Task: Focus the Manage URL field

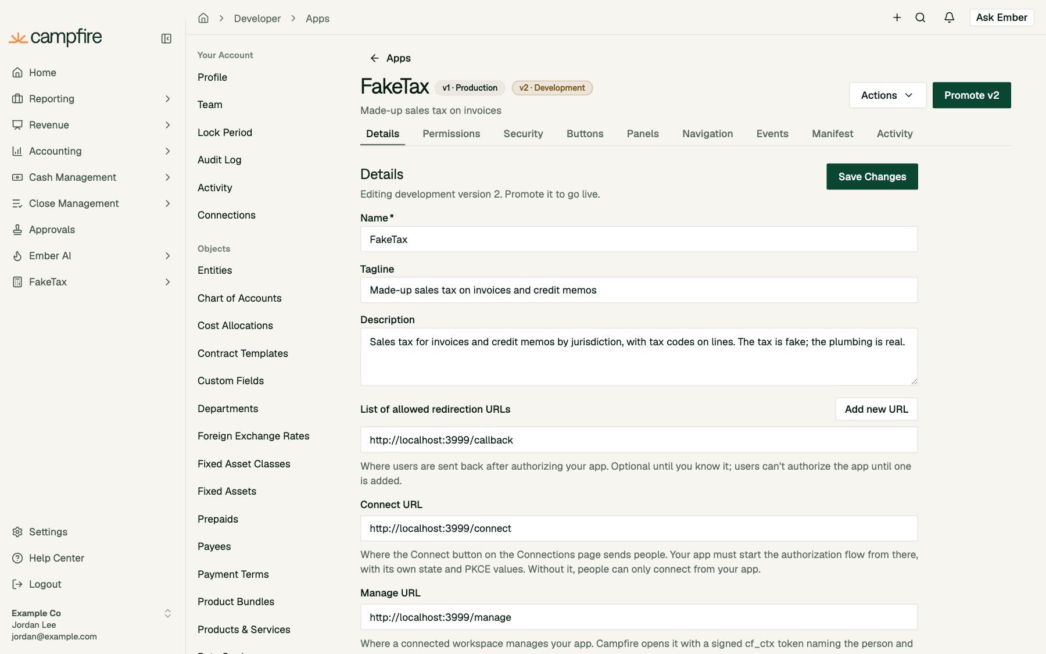Action: click(x=639, y=617)
